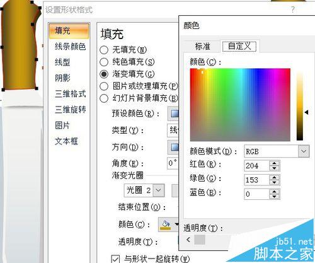Open the 类型 gradient type dropdown
Screen dimensions: 315x263
(173, 131)
